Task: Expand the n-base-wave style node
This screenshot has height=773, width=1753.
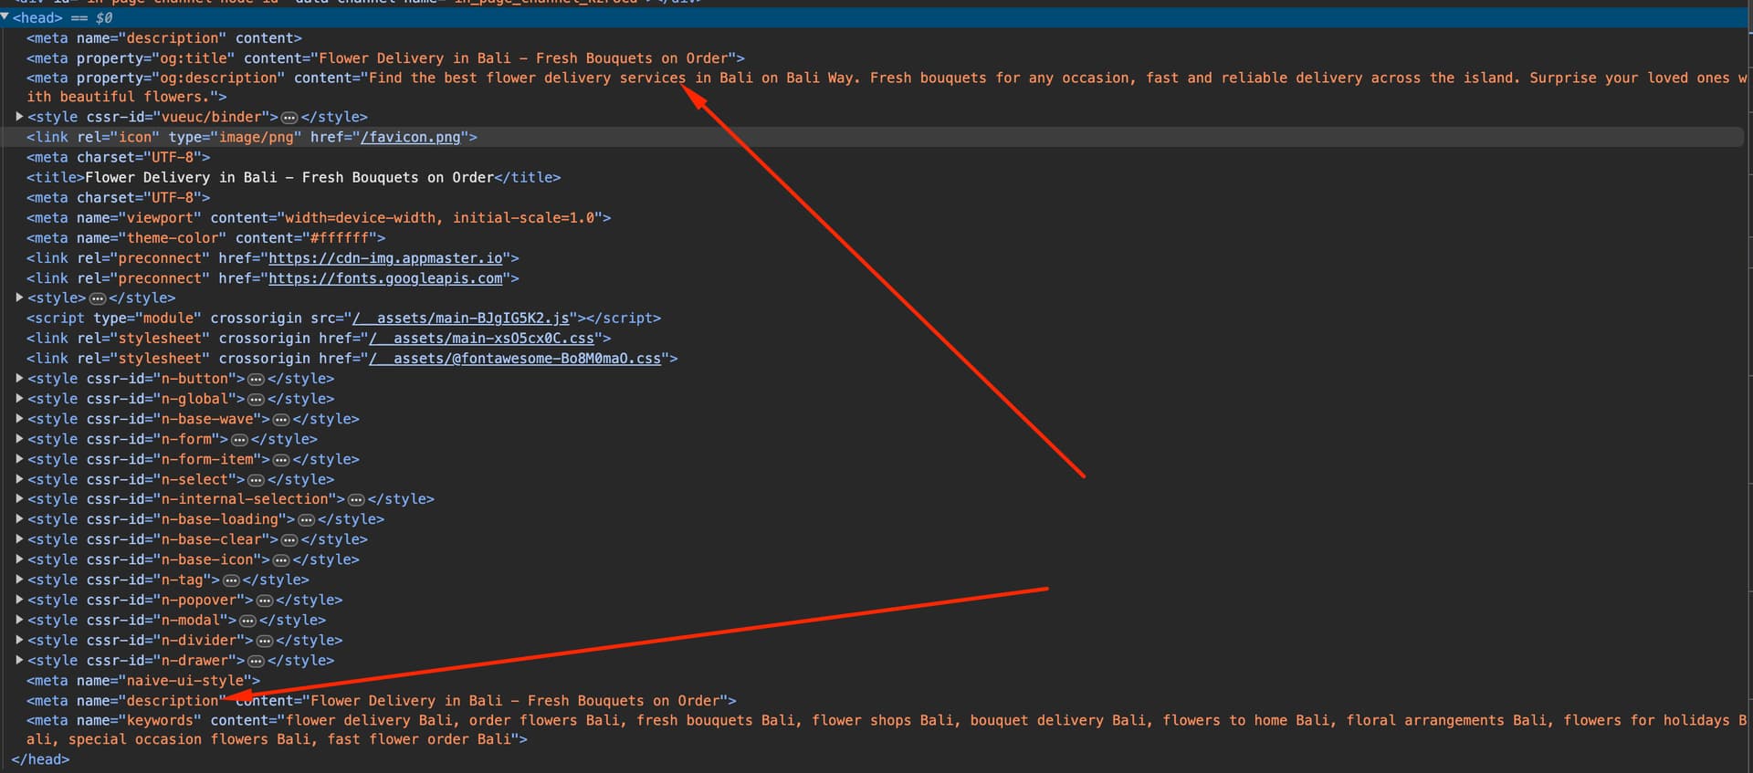Action: pos(19,418)
